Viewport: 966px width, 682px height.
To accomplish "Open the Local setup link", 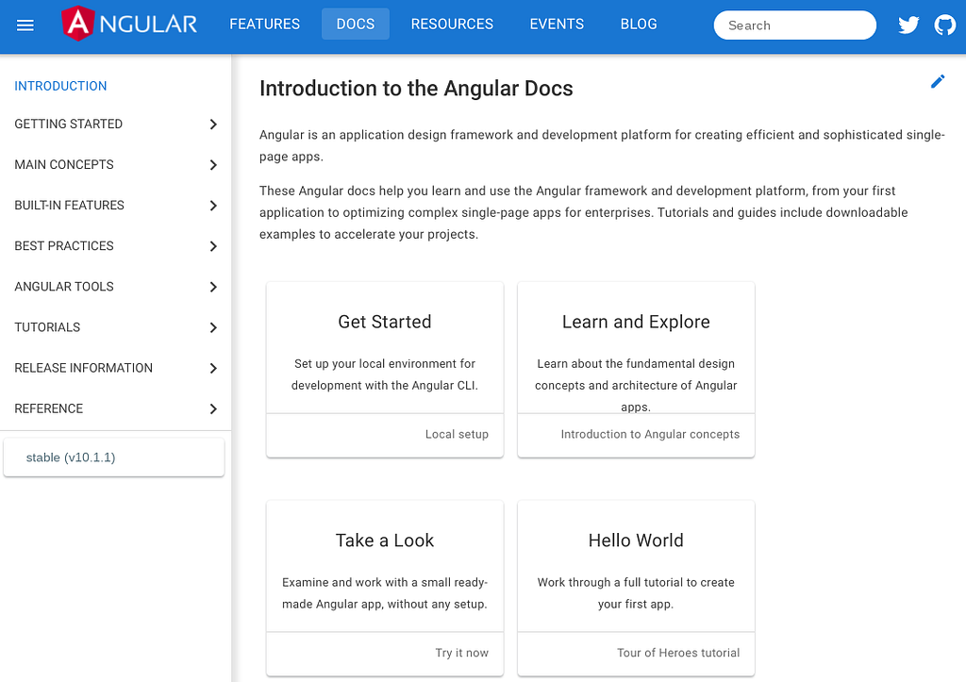I will coord(457,434).
